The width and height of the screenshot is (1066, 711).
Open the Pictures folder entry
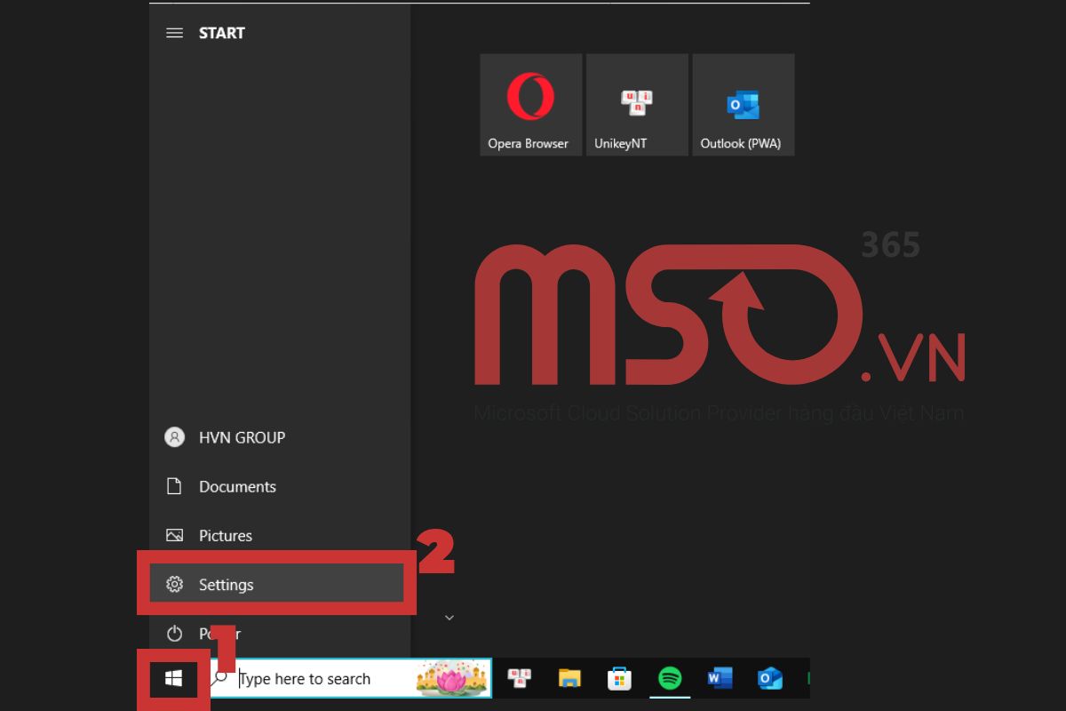(x=280, y=535)
